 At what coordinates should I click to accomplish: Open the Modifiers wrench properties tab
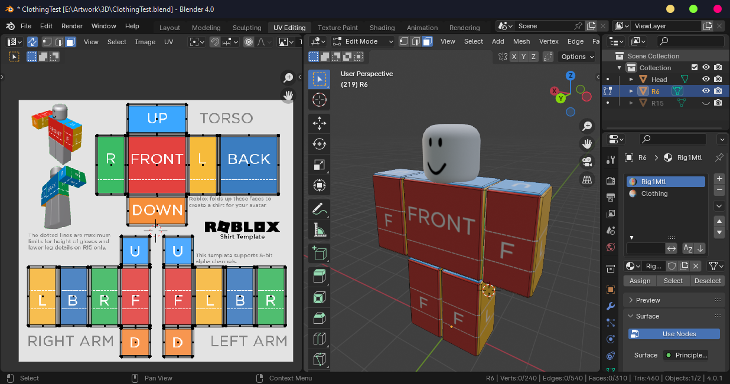(611, 306)
